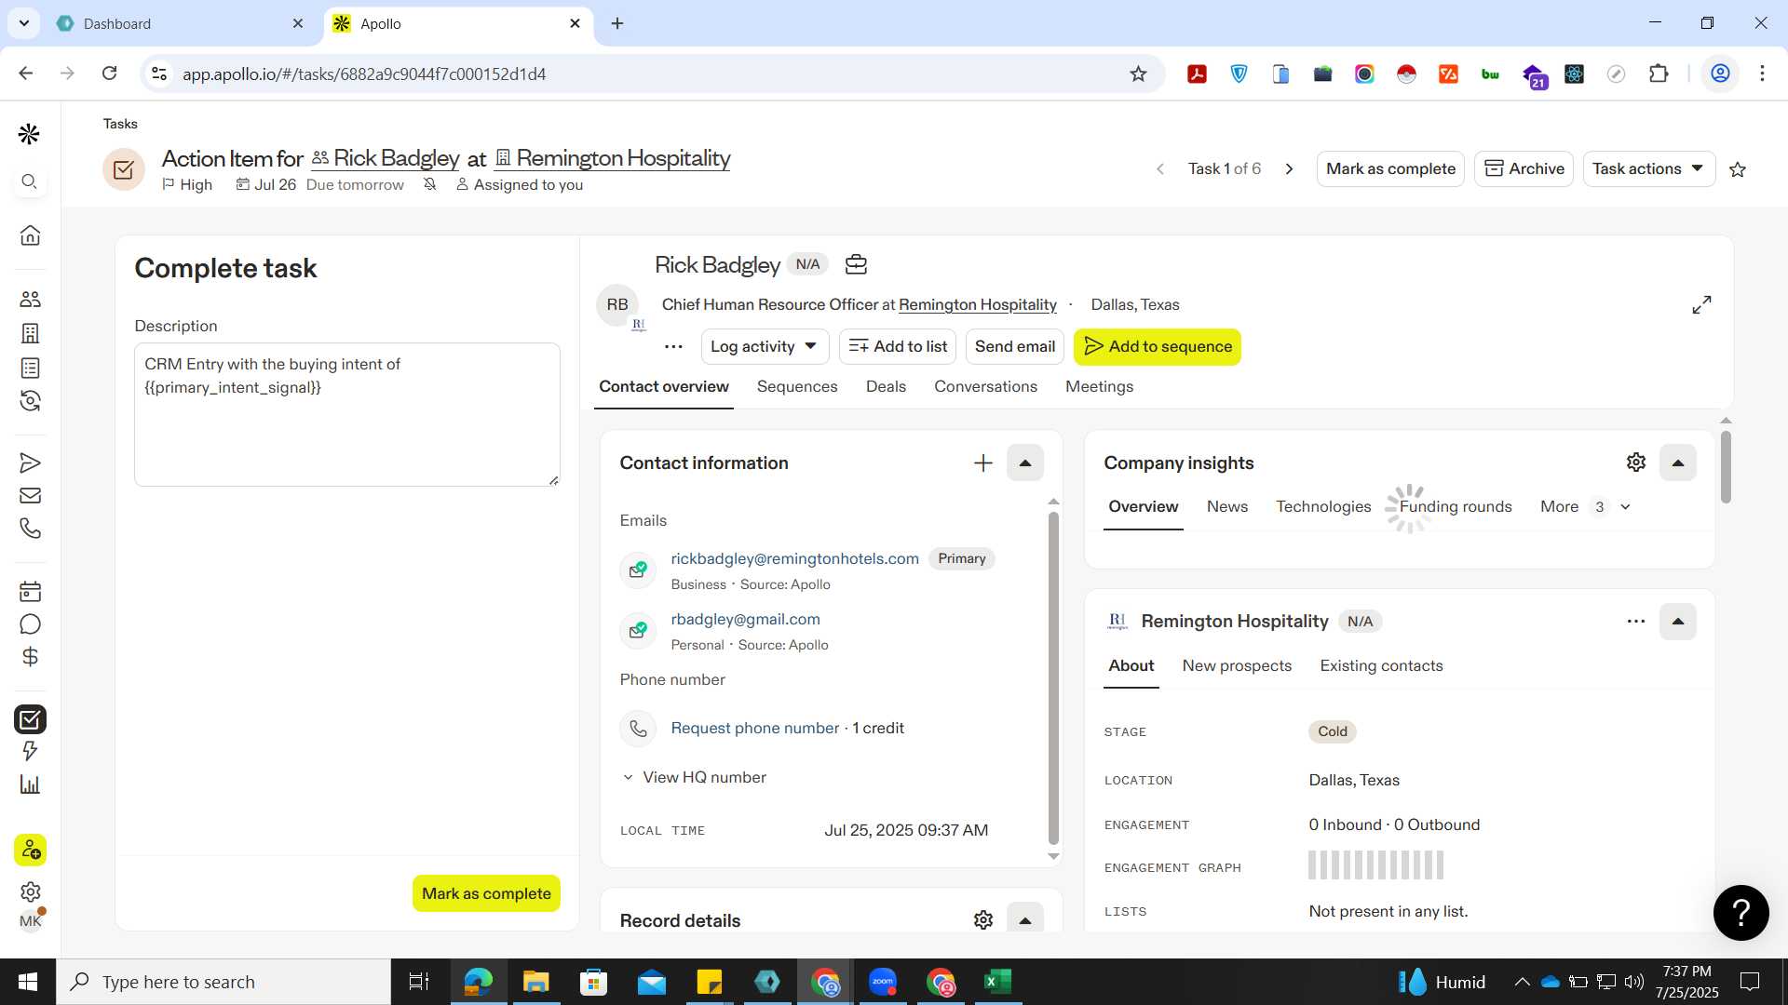Open Meetings calendar icon in sidebar
This screenshot has height=1005, width=1788.
pos(30,591)
